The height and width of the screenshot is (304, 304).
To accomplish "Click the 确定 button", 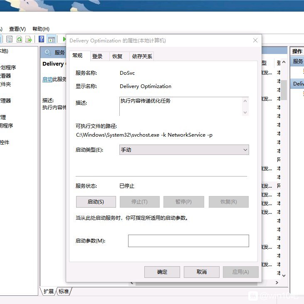I will tap(162, 272).
